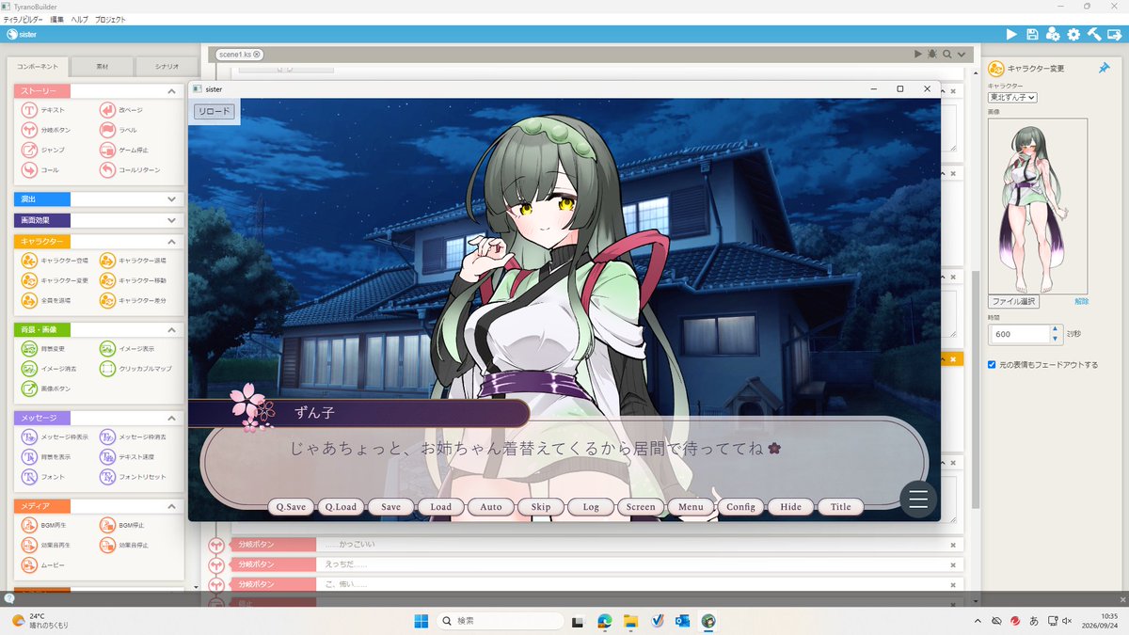The height and width of the screenshot is (635, 1129).
Task: Select the テキスト速度 component icon
Action: coord(107,457)
